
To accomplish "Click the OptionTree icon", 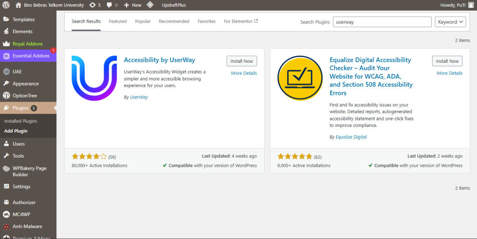I will [x=7, y=95].
